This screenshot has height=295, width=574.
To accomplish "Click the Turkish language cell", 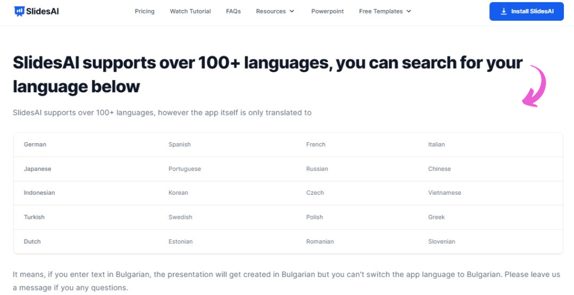I will (34, 217).
